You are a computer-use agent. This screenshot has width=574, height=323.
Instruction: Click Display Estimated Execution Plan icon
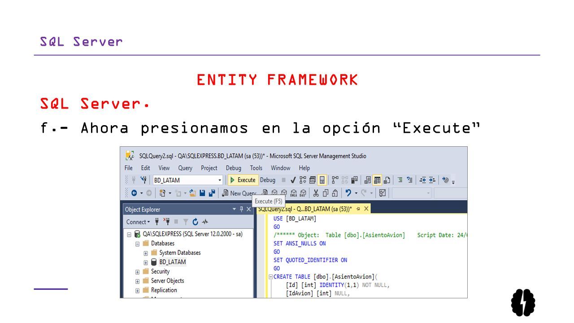(x=303, y=180)
